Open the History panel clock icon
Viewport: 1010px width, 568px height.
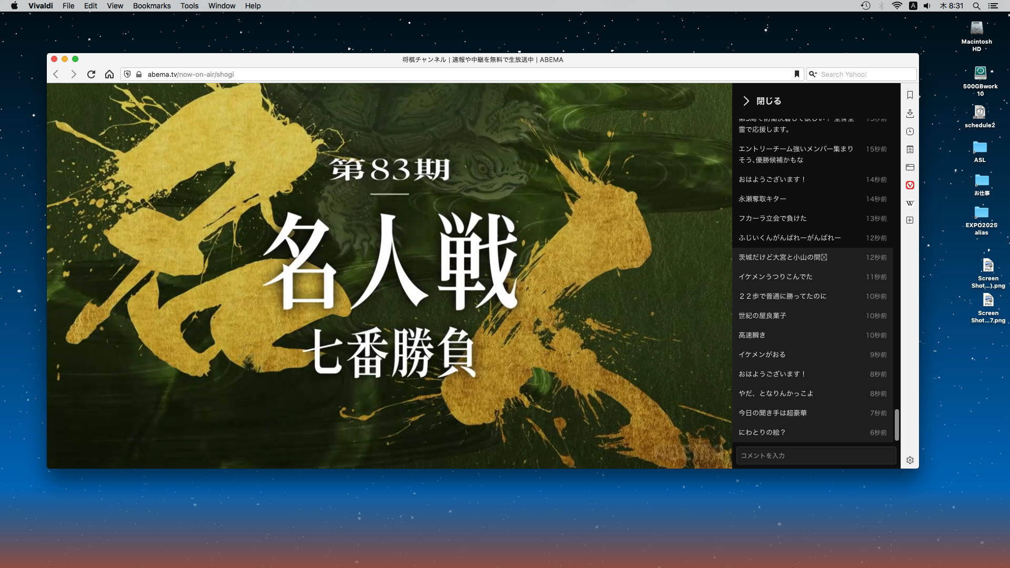tap(910, 131)
